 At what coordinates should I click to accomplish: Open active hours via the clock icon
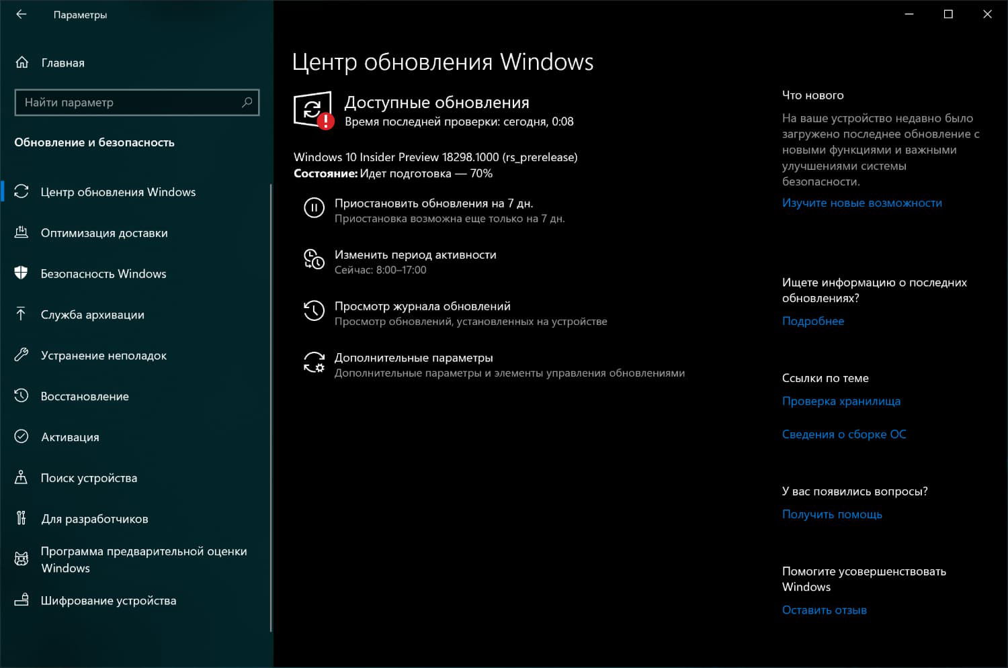(314, 260)
